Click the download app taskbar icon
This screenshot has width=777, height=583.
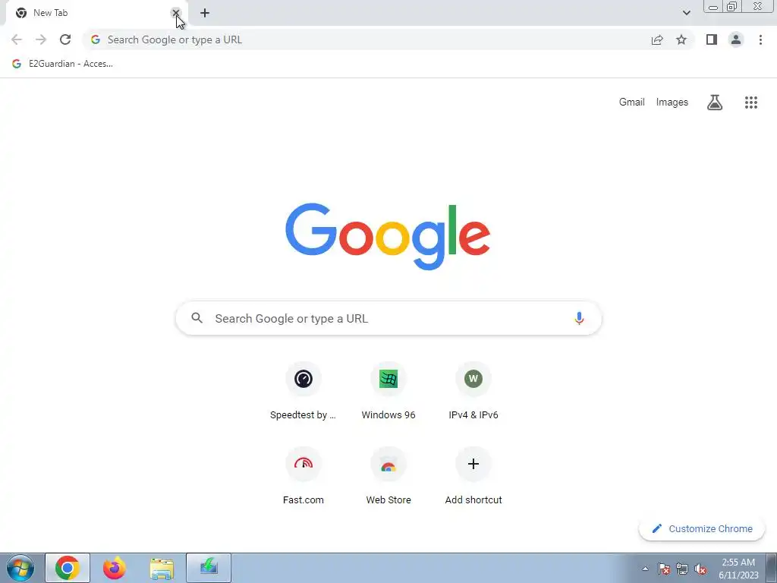209,568
